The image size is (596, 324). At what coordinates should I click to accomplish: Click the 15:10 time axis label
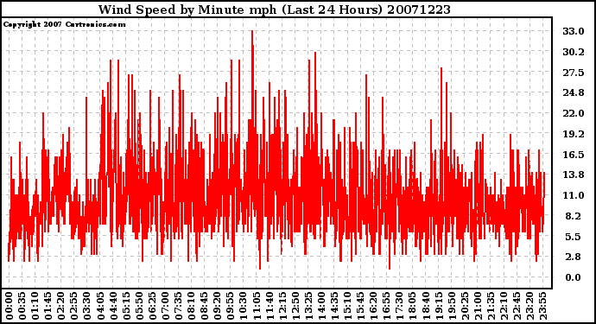pyautogui.click(x=347, y=306)
